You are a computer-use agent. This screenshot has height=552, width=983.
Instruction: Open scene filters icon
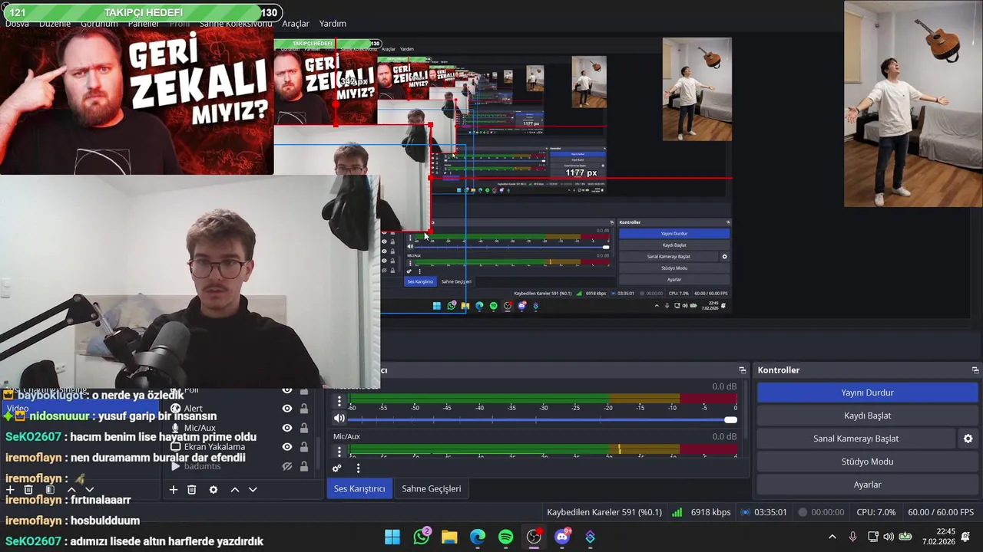(50, 489)
